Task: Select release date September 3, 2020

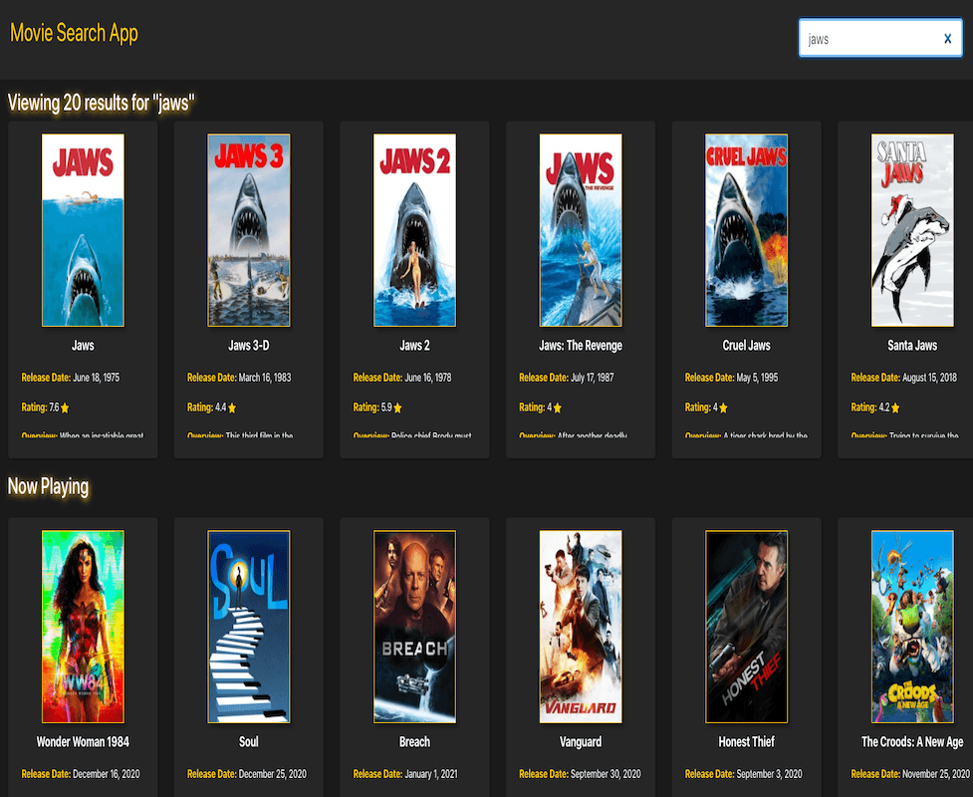Action: click(x=770, y=774)
